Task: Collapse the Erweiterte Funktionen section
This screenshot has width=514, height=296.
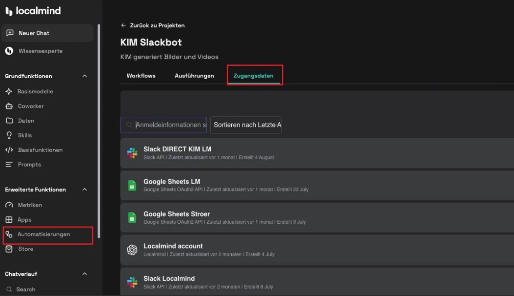Action: [84, 190]
